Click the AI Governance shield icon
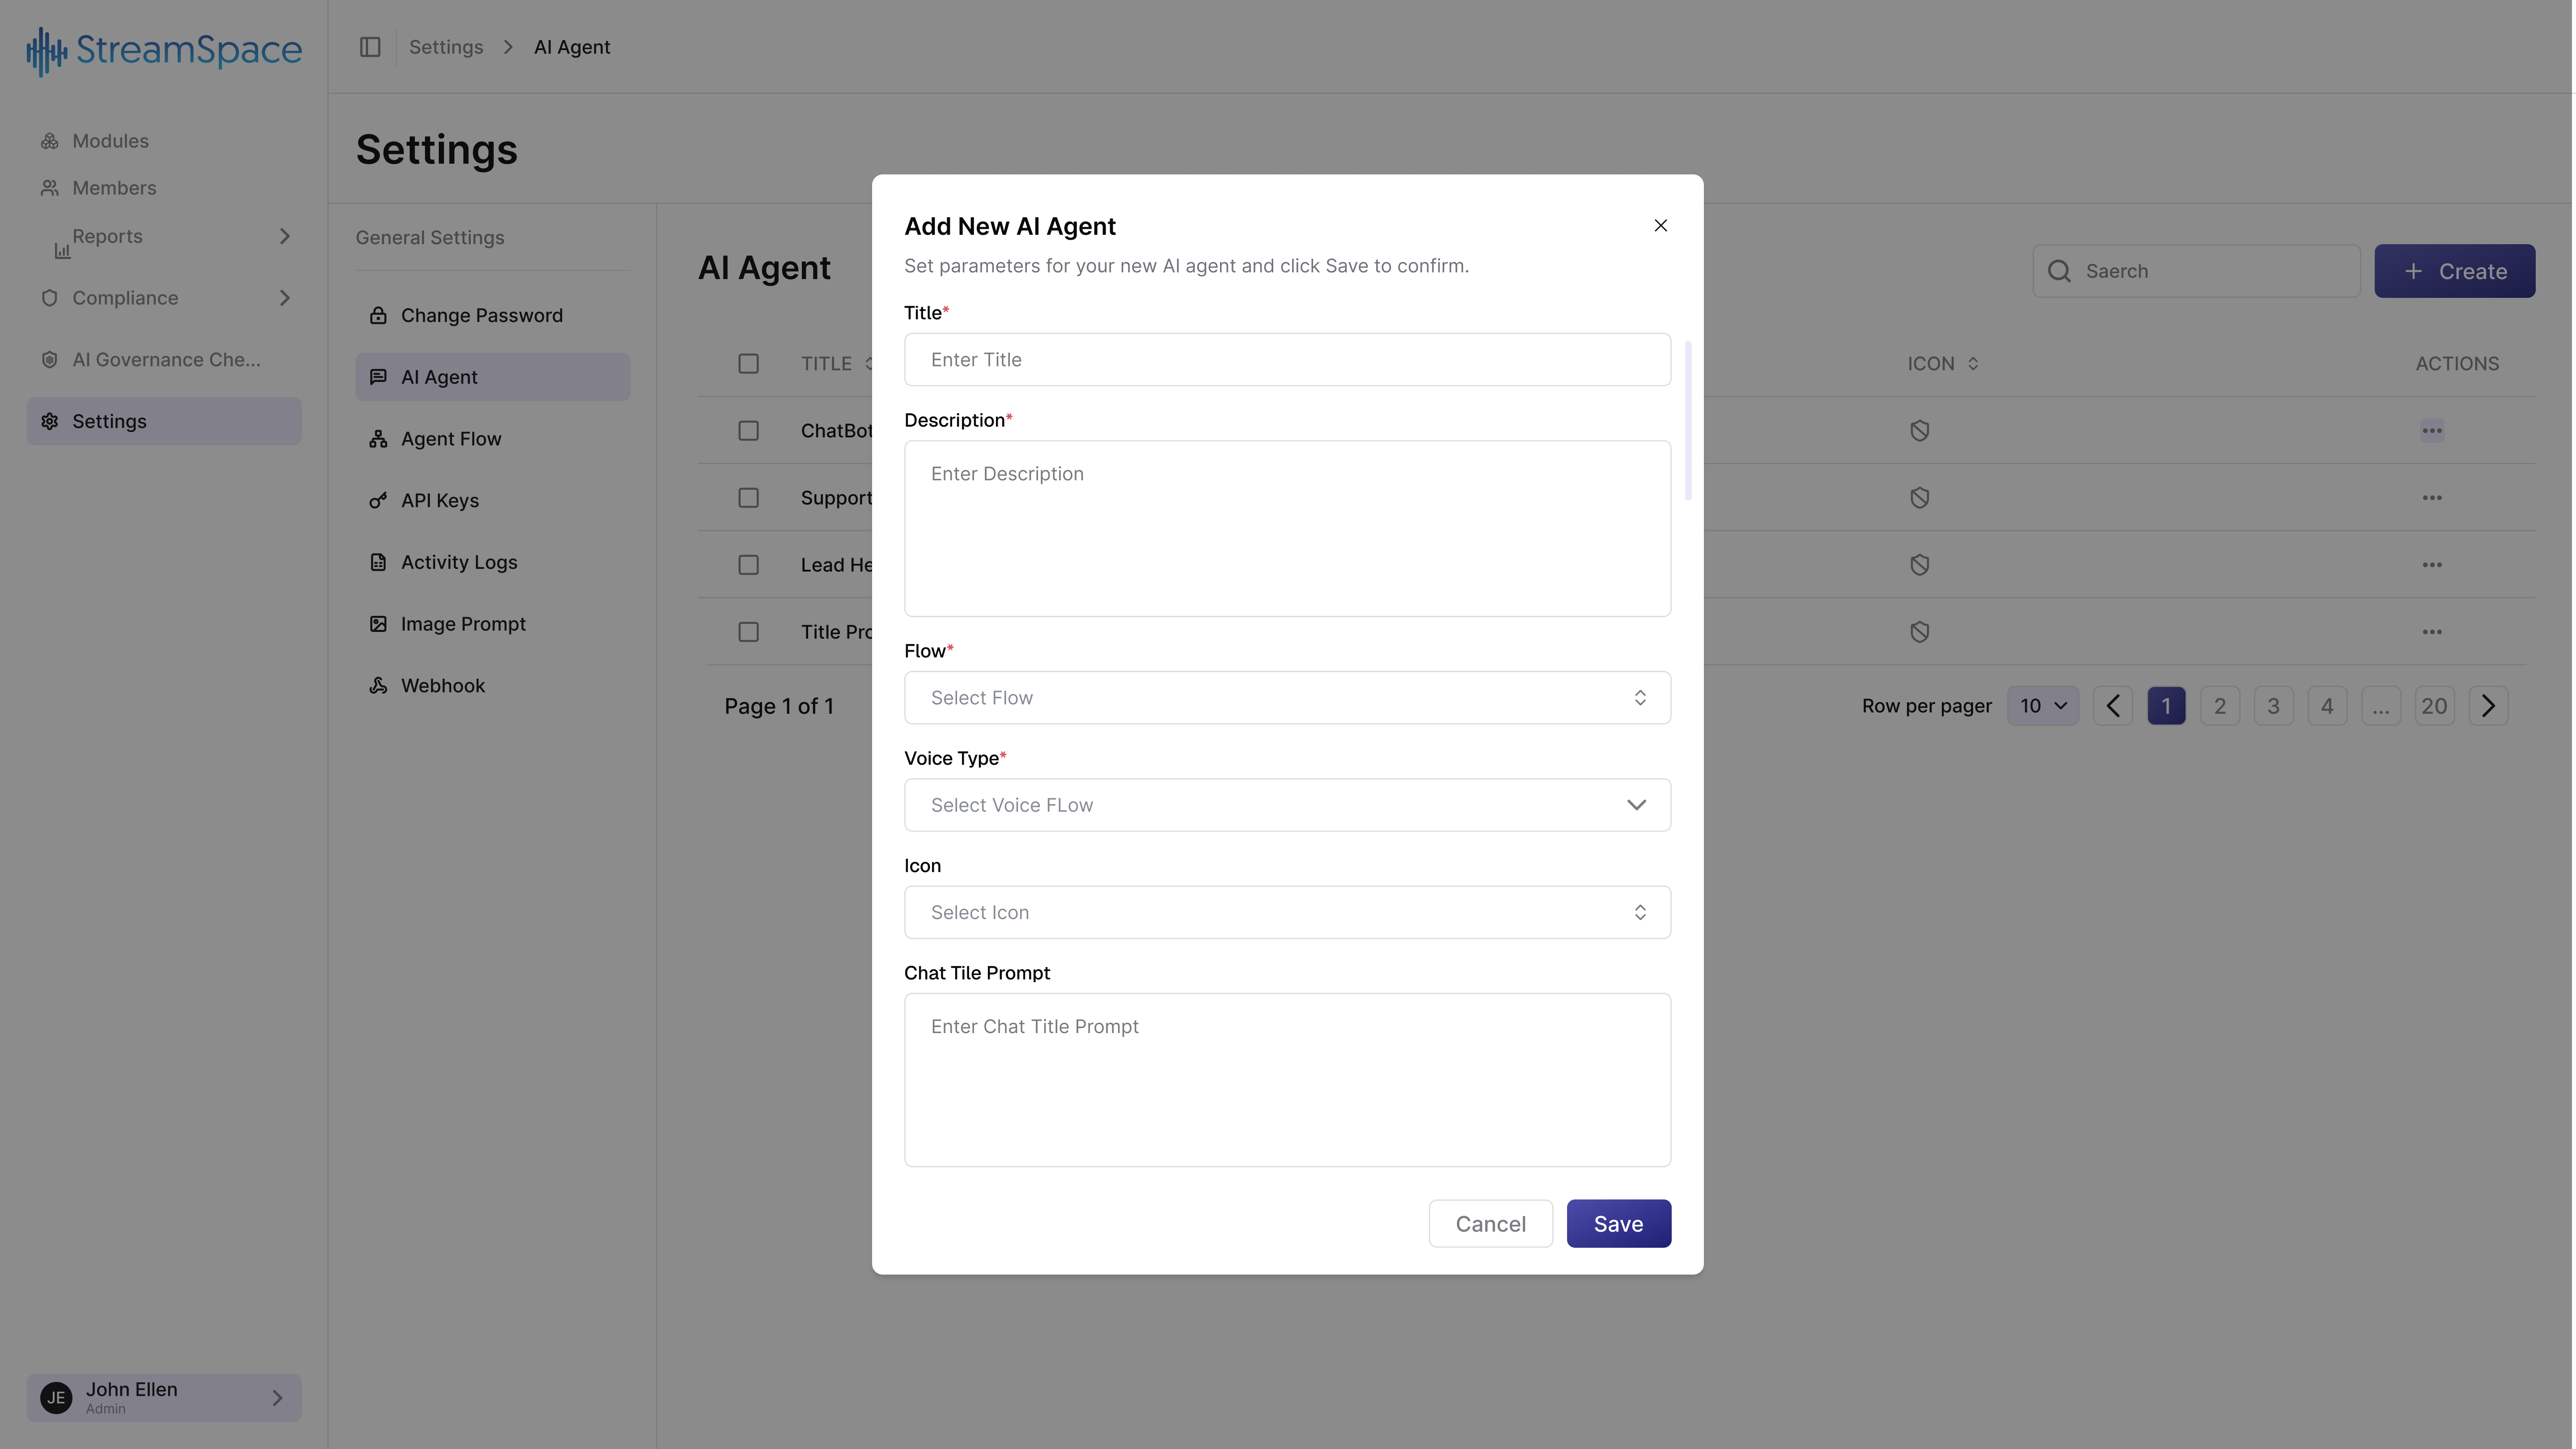2576x1449 pixels. [x=49, y=360]
